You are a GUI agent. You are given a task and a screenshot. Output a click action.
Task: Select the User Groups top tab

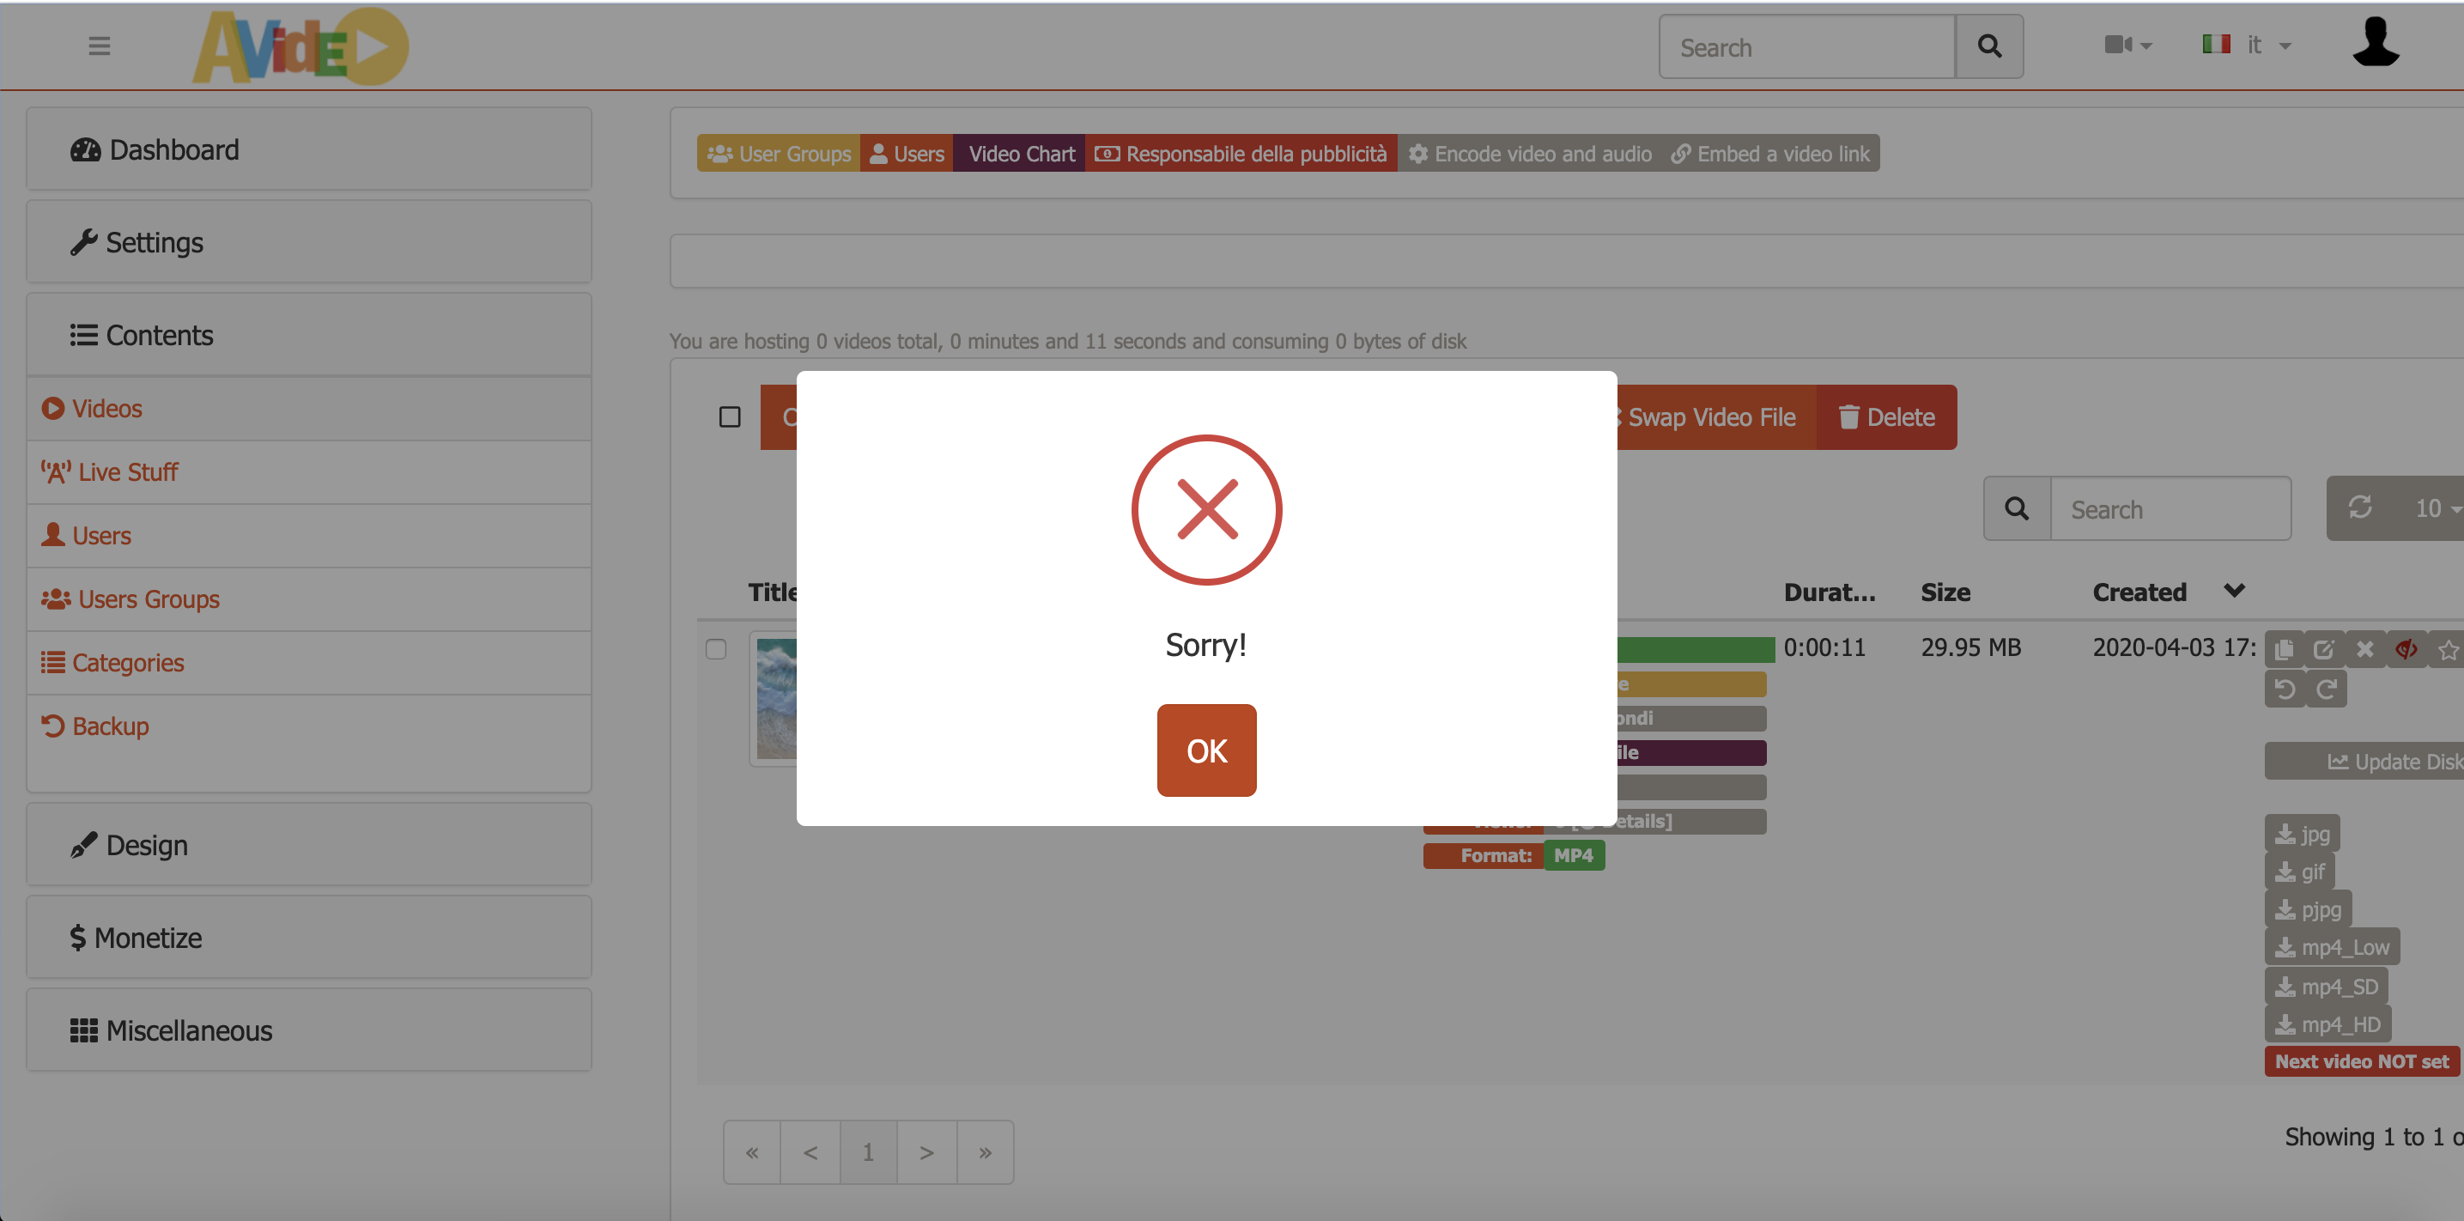point(779,153)
